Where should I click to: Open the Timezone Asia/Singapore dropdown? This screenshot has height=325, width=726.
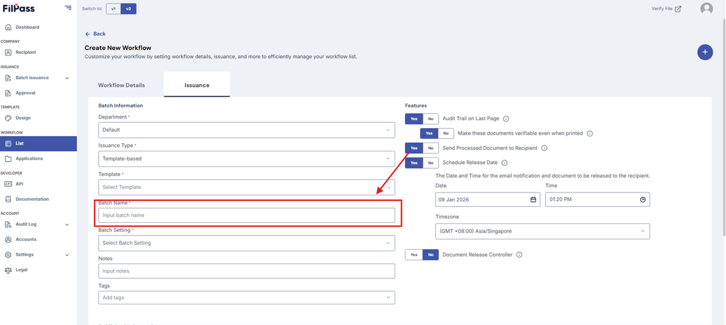click(x=543, y=231)
